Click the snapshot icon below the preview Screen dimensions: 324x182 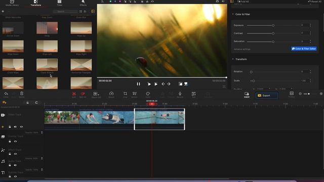point(180,84)
